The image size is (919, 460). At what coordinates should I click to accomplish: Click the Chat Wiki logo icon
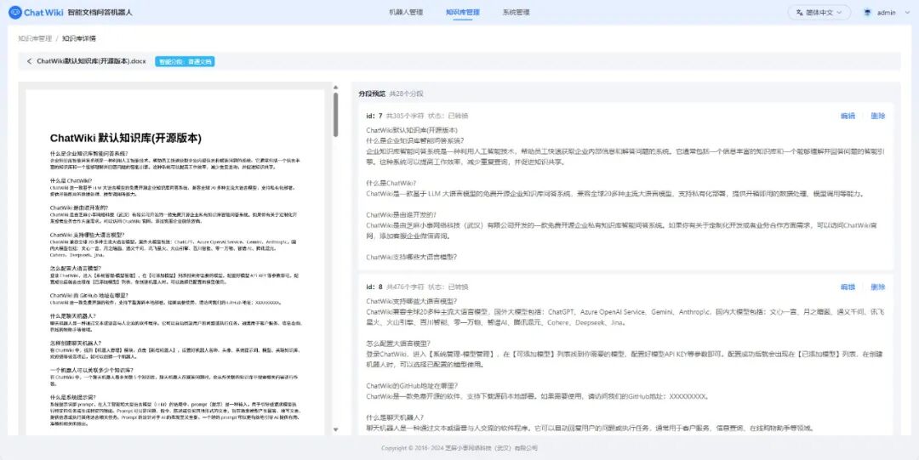pos(15,12)
